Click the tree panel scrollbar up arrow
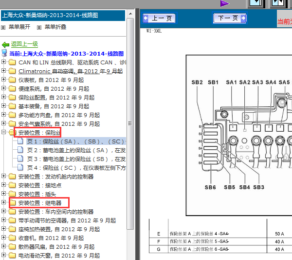The image size is (292, 260). pyautogui.click(x=130, y=14)
